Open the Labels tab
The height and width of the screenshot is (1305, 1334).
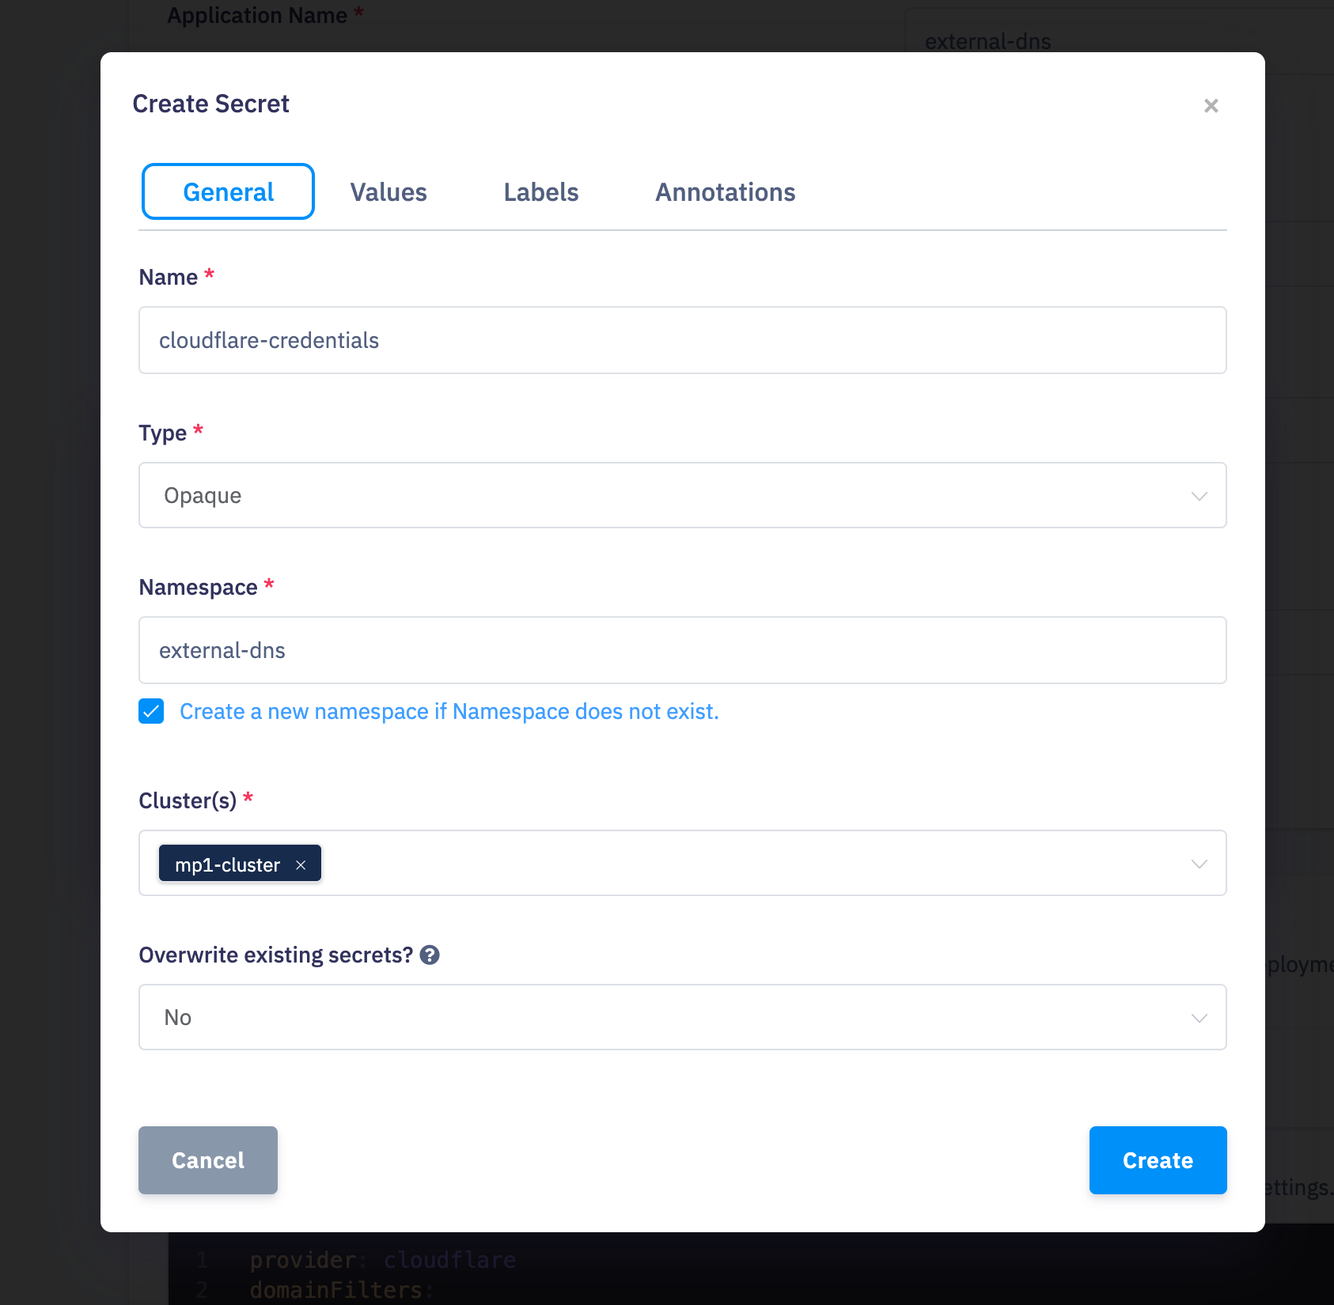point(541,192)
